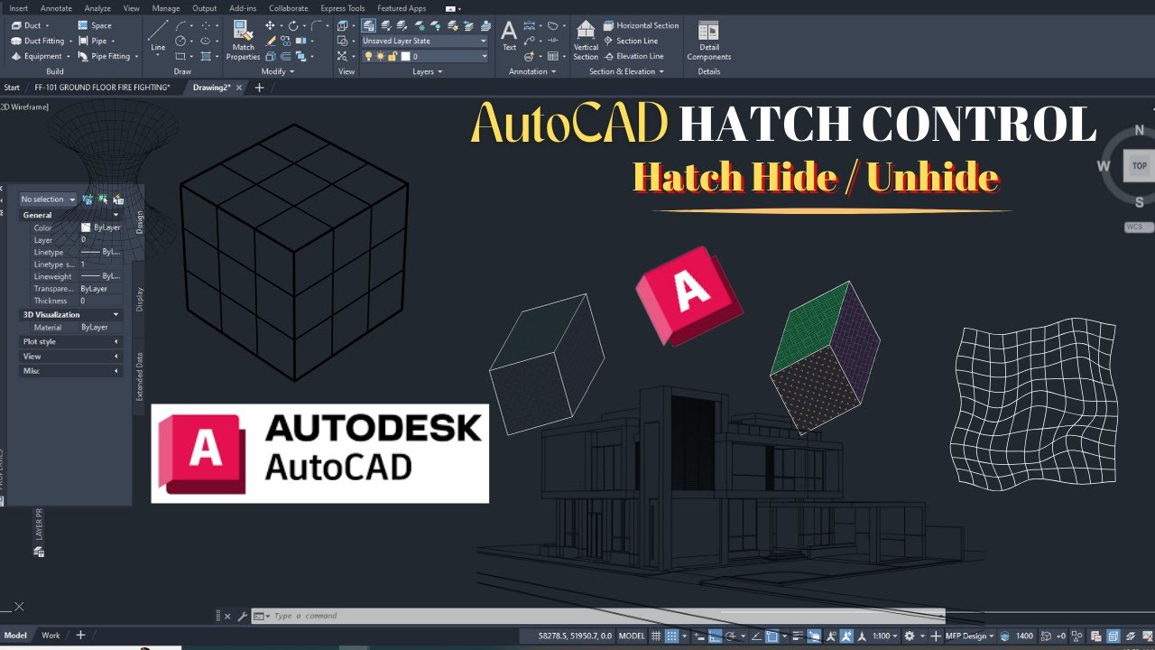Screen dimensions: 1155x650
Task: Toggle snap mode in status bar
Action: (x=671, y=636)
